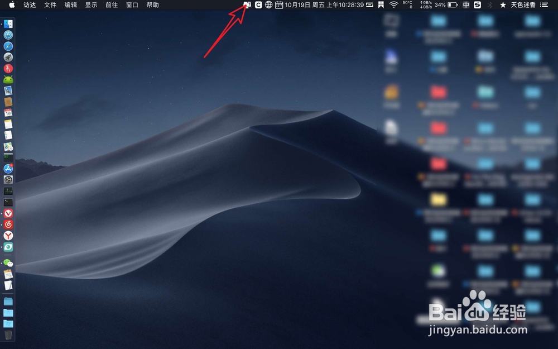Viewport: 558px width, 349px height.
Task: Open Reminders list app in dock
Action: [8, 135]
